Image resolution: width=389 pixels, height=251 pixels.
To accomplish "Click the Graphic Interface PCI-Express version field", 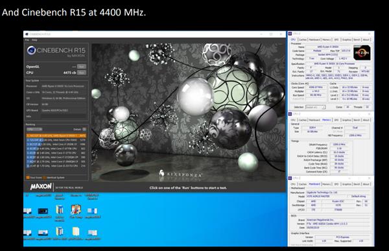I will pos(342,237).
